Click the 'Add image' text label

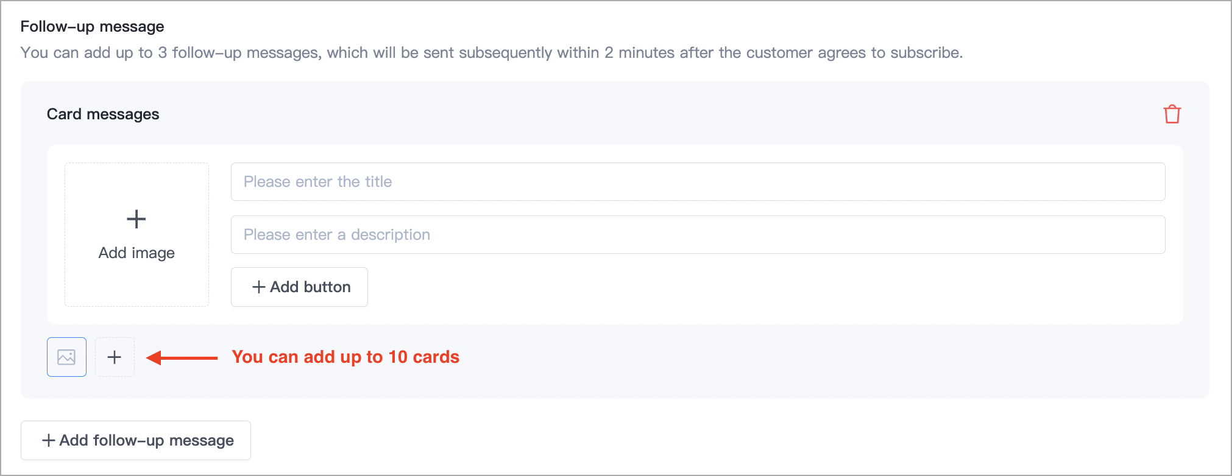pyautogui.click(x=136, y=253)
